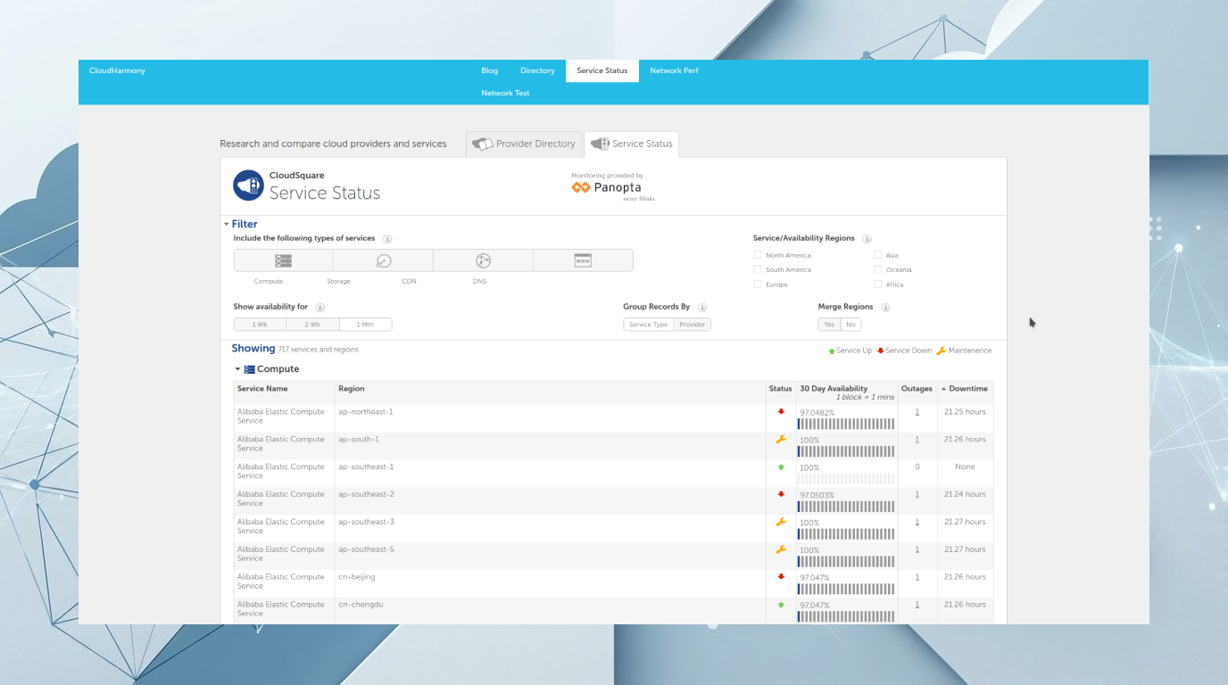Click the maintenance wrench icon for ap-south-1
Screen dimensions: 1228x685
pyautogui.click(x=780, y=439)
